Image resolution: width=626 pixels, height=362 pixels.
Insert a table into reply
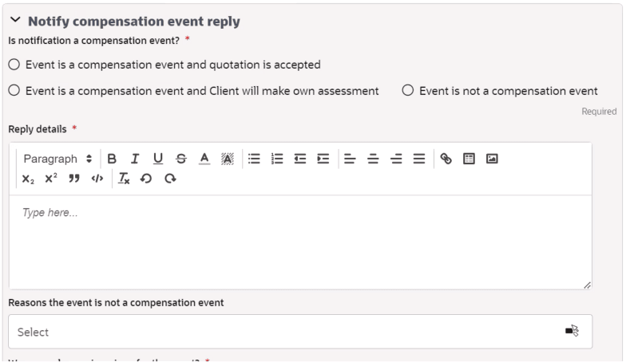(x=469, y=159)
